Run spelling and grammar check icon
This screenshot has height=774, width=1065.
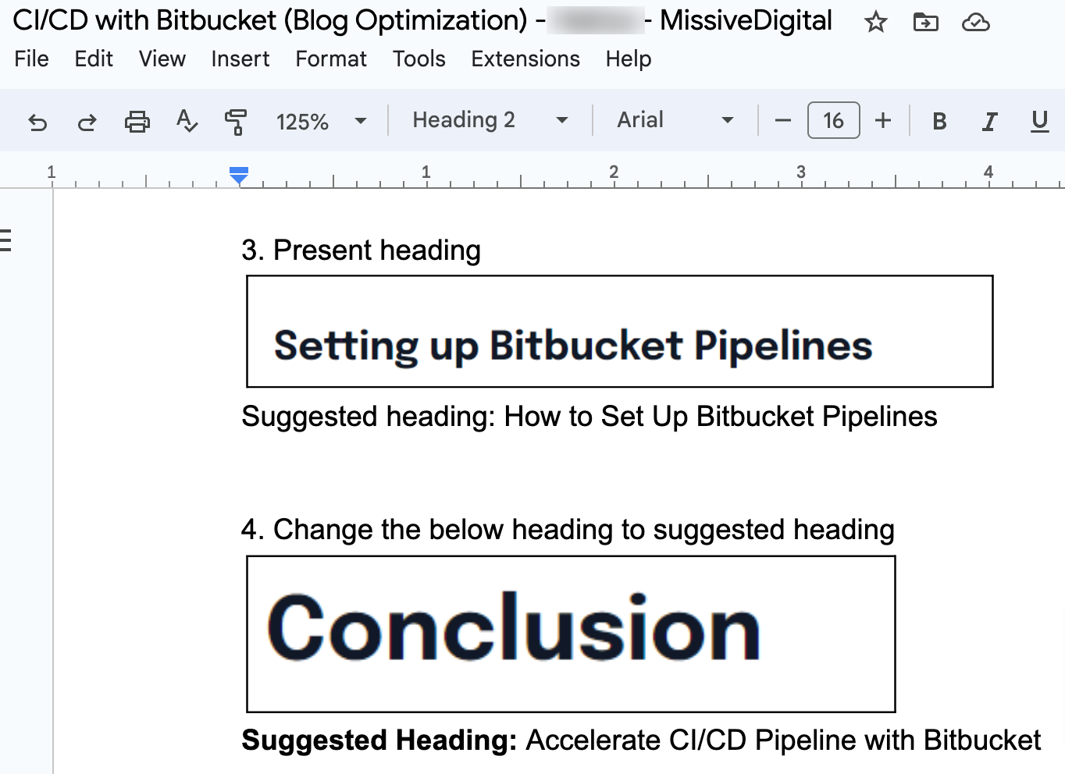(x=187, y=122)
